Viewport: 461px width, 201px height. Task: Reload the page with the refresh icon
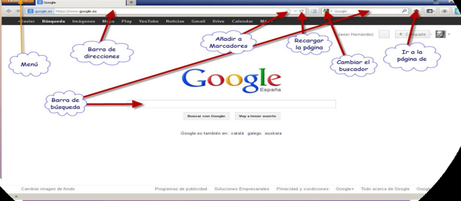pyautogui.click(x=302, y=11)
